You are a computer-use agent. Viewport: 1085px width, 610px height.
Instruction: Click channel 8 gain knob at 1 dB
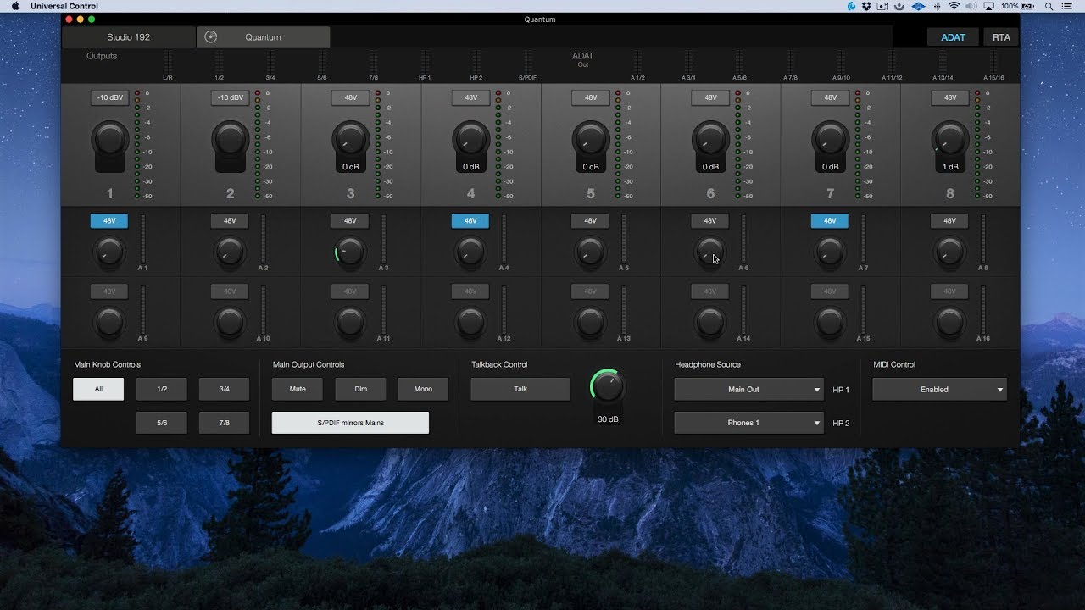pos(949,138)
